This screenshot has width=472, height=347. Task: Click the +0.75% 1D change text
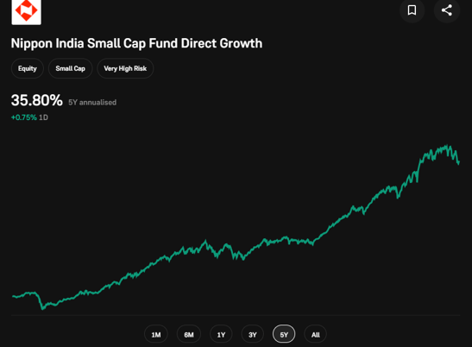tap(29, 117)
